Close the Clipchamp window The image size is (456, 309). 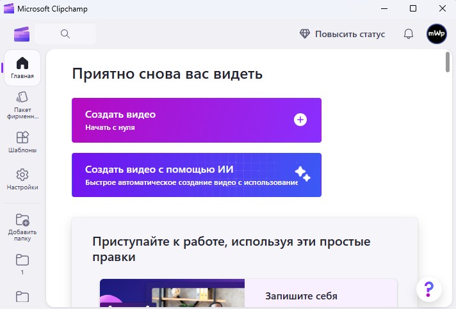tap(443, 9)
